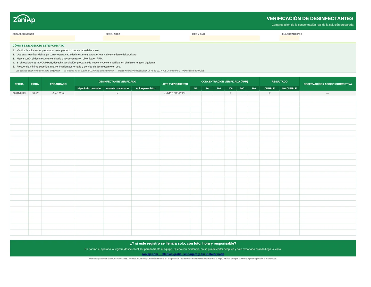The height and width of the screenshot is (287, 371).
Task: Select the MES Y AÑO field
Action: pos(225,38)
